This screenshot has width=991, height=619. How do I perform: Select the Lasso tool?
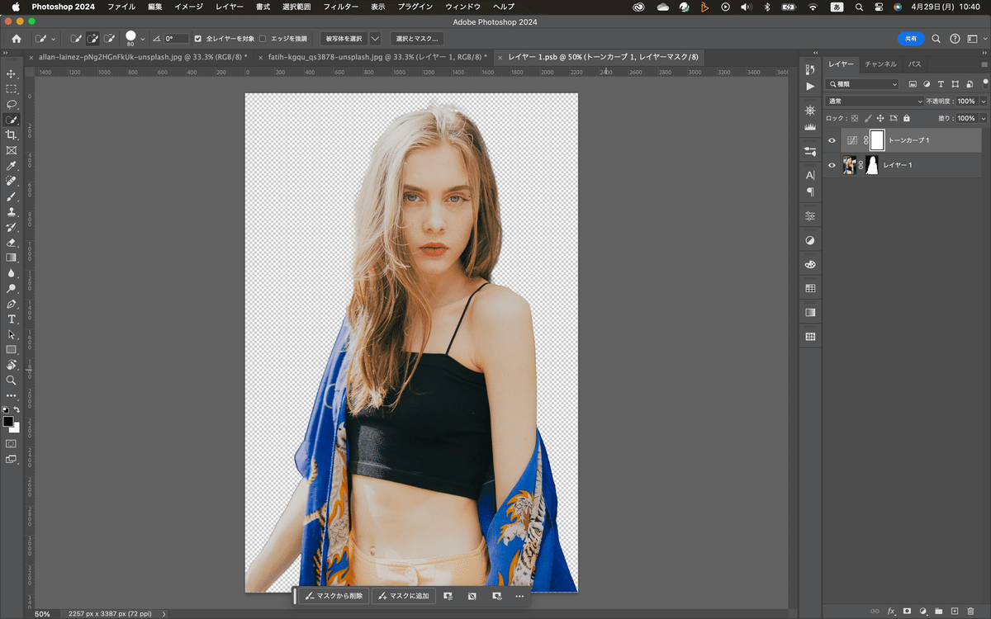point(12,105)
